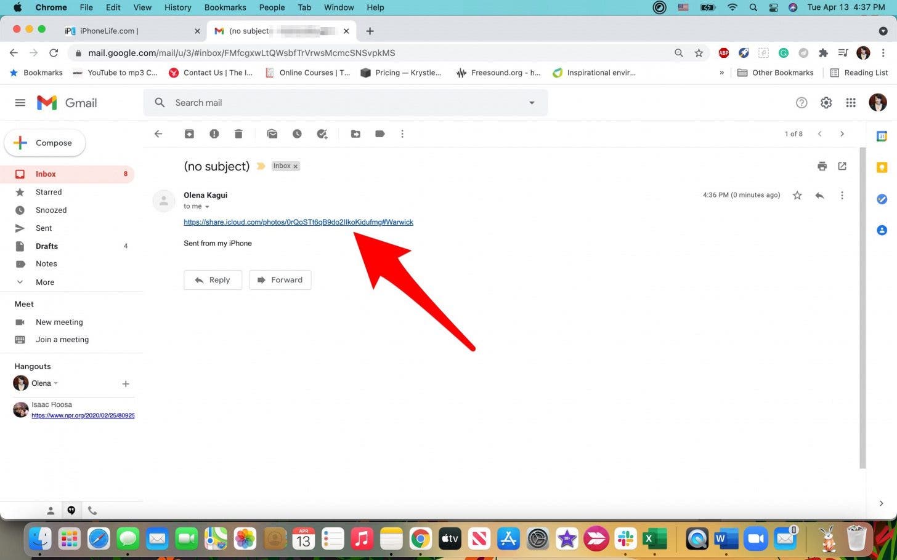
Task: Mark the email as unread
Action: click(272, 134)
